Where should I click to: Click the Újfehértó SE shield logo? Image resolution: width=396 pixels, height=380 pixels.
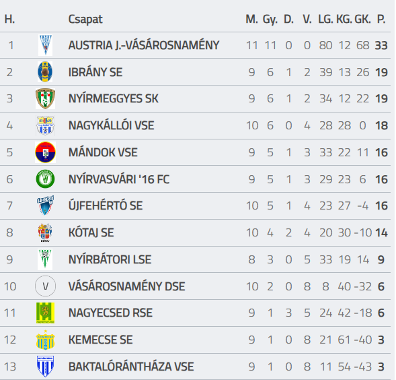tap(46, 205)
